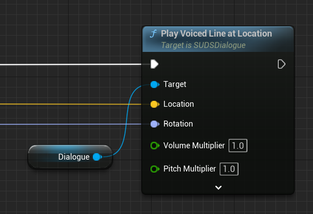
Task: Click the Volume Multiplier label
Action: coord(194,145)
